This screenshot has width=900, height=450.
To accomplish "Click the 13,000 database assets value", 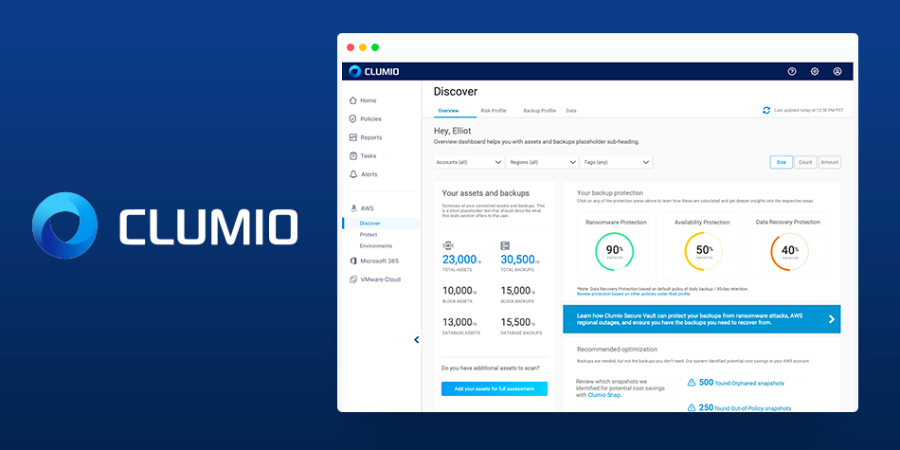I will pos(457,322).
